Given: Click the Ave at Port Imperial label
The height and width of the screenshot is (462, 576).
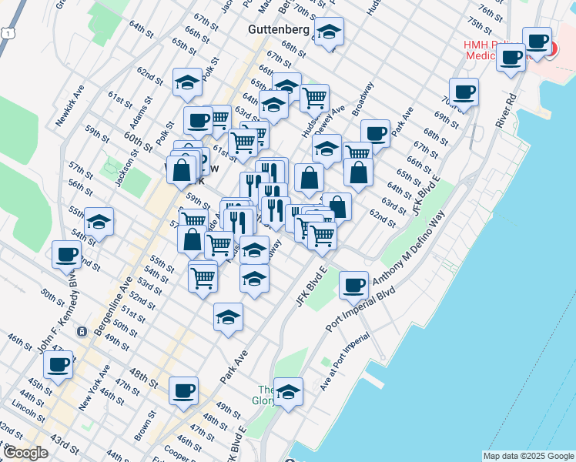Looking at the screenshot, I should click(x=344, y=362).
